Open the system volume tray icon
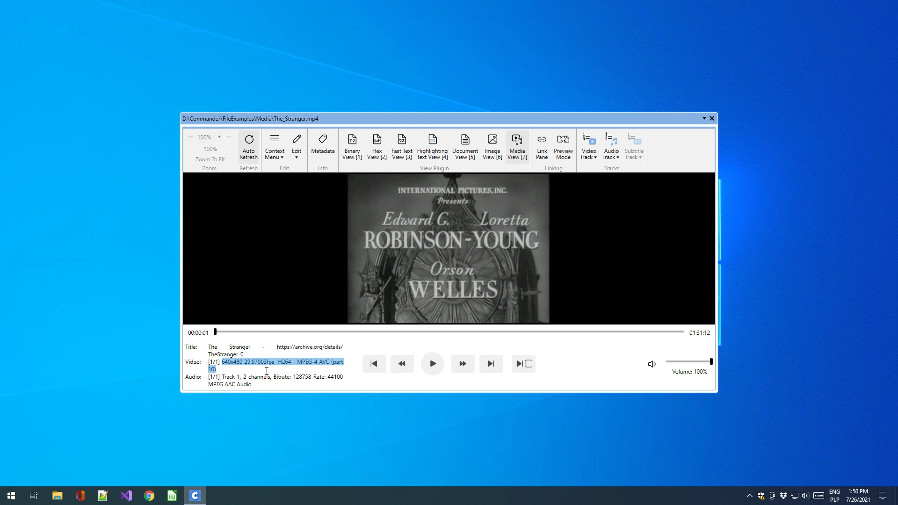Viewport: 898px width, 505px height. tap(805, 496)
